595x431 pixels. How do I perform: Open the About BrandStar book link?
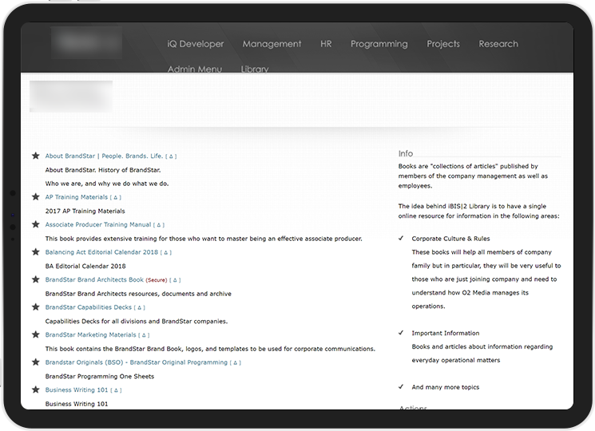coord(104,156)
